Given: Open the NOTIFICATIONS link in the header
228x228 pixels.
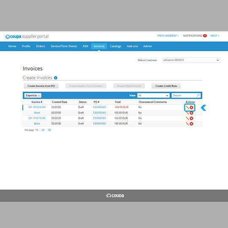Looking at the screenshot, I should pyautogui.click(x=193, y=36).
